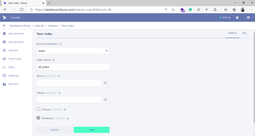This screenshot has height=136, width=255.
Task: Click the page vertical scrollbar
Action: click(254, 78)
